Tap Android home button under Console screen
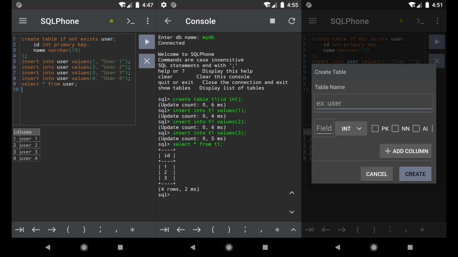This screenshot has width=458, height=257. coord(229,247)
